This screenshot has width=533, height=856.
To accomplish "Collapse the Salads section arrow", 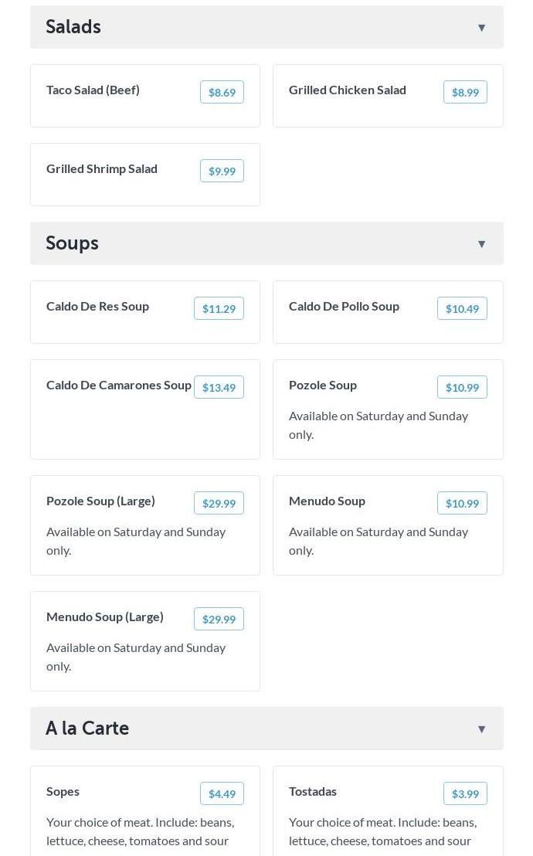I will click(x=481, y=28).
